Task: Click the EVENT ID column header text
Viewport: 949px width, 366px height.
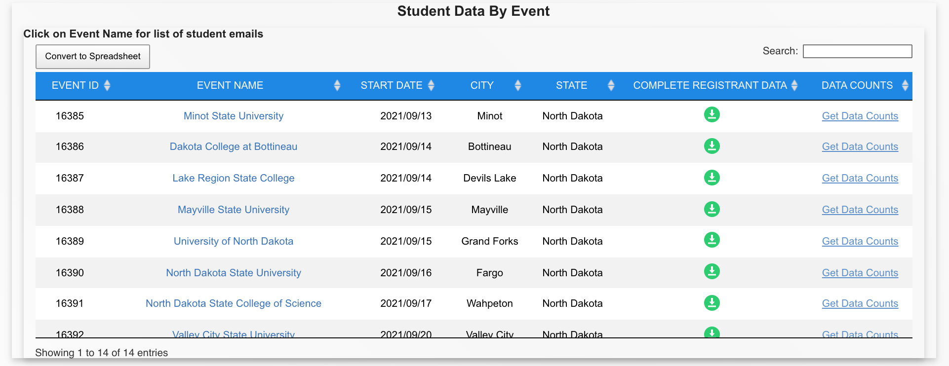Action: click(x=75, y=85)
